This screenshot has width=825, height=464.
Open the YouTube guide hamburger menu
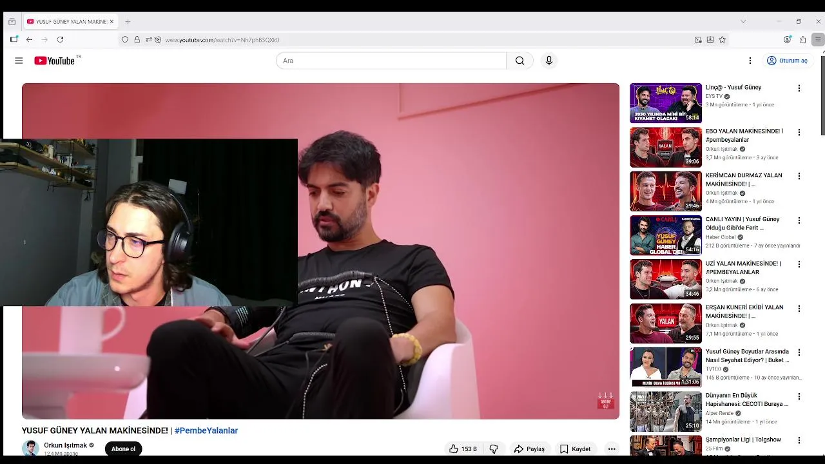point(19,61)
